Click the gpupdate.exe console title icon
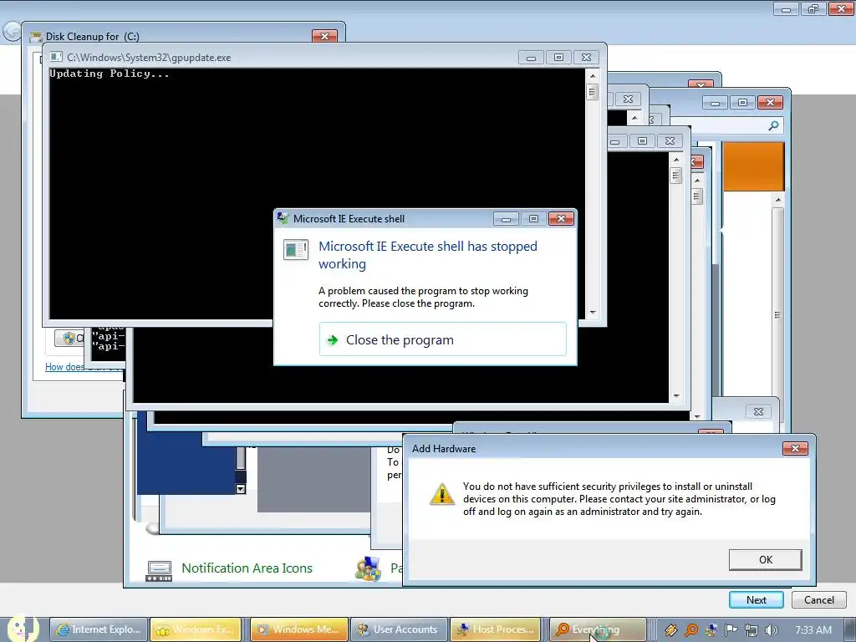 [x=56, y=57]
